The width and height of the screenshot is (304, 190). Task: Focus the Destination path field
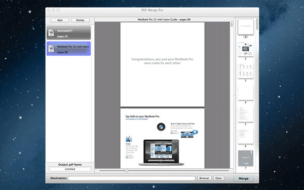point(132,178)
